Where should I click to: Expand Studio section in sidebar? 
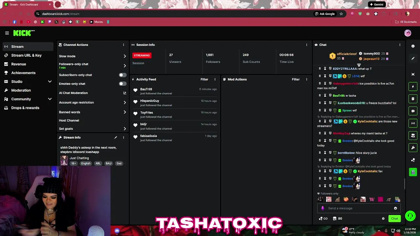pos(50,82)
